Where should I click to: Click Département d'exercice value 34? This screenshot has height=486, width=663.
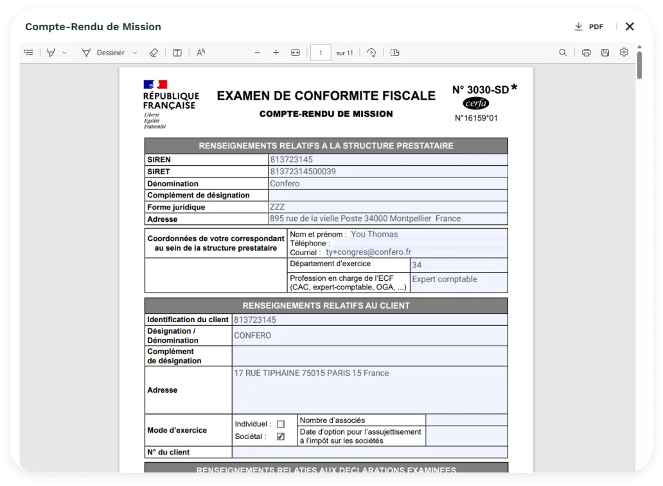[x=459, y=265]
